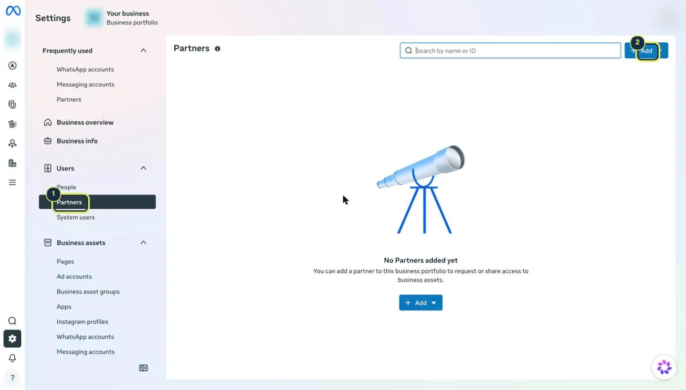Open Messaging accounts under Frequently used
The image size is (686, 390).
point(86,85)
